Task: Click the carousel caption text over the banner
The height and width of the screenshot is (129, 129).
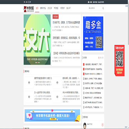Action: (x=37, y=59)
